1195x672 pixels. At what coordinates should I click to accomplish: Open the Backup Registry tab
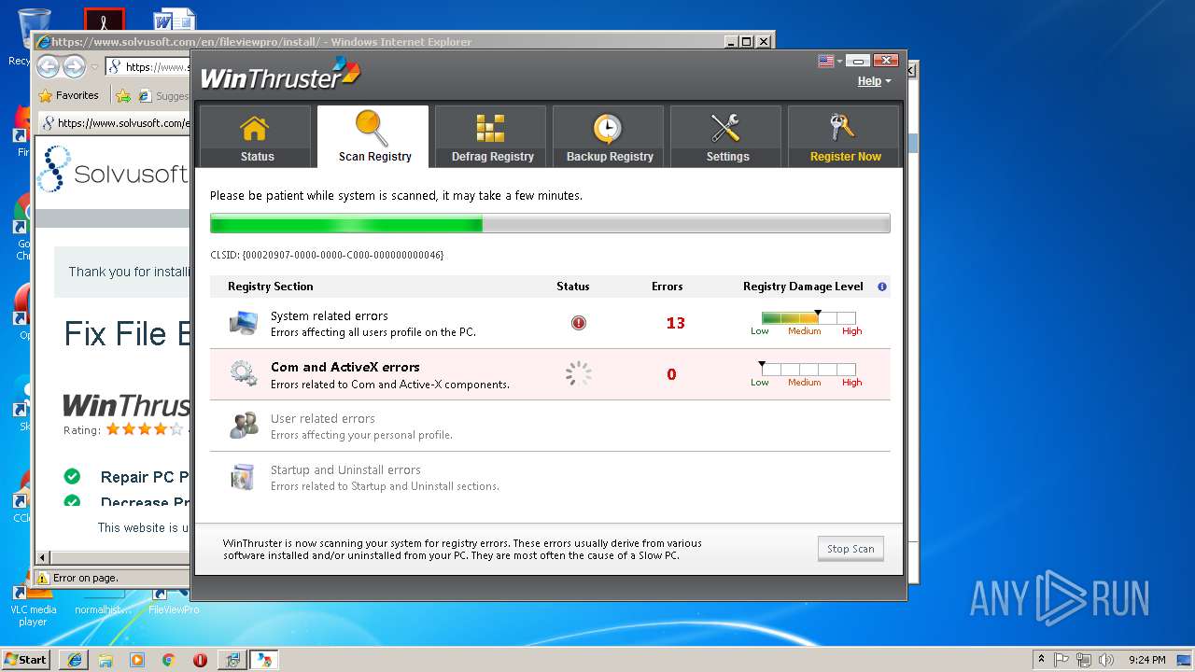click(x=609, y=136)
